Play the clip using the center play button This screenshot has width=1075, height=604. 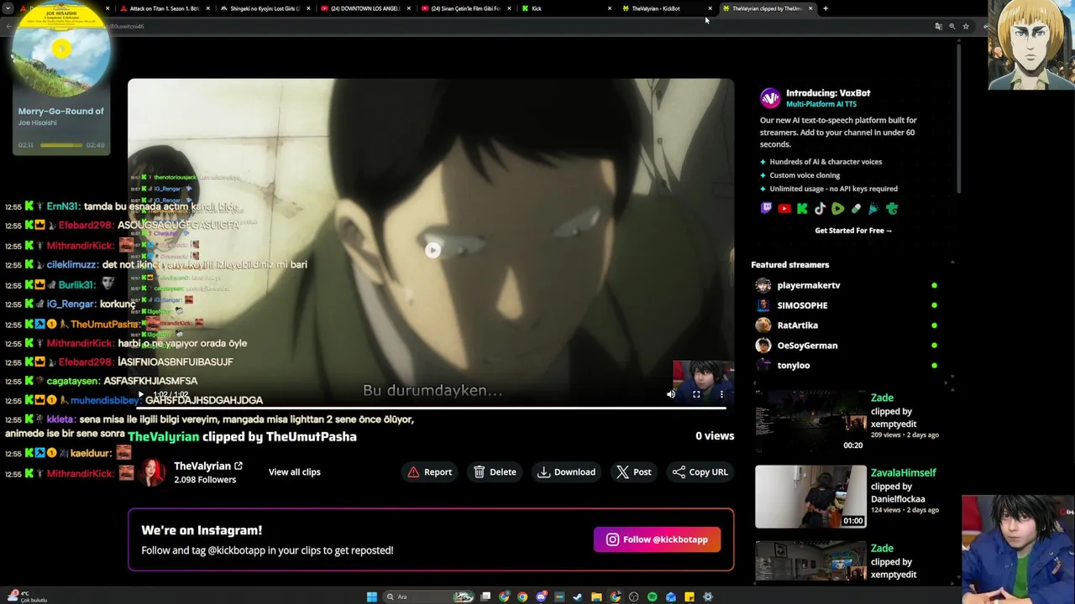(433, 250)
